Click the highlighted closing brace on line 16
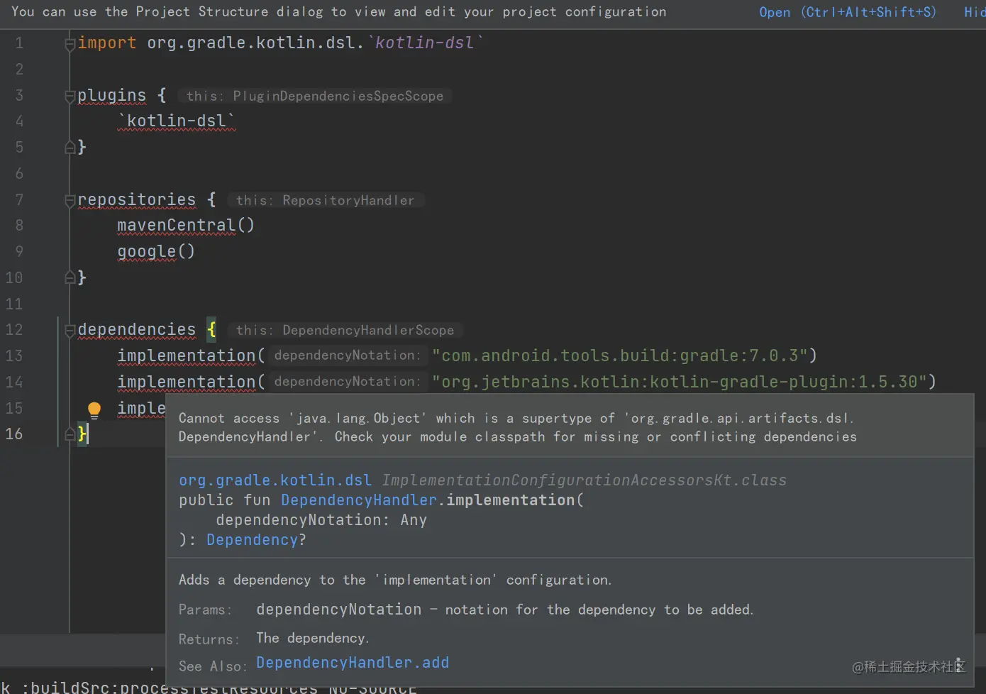The width and height of the screenshot is (986, 694). click(82, 434)
